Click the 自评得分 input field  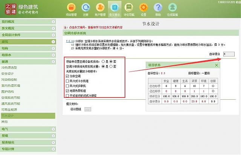229,54
